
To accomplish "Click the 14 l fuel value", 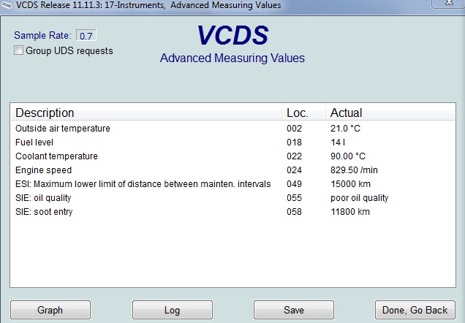I will tap(338, 142).
